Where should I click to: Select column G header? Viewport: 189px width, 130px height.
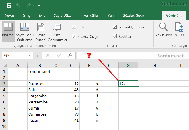click(x=128, y=65)
